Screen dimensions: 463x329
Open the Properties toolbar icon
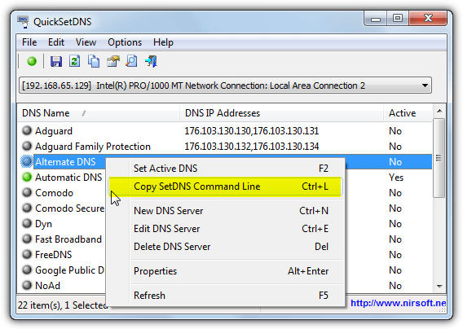(112, 61)
